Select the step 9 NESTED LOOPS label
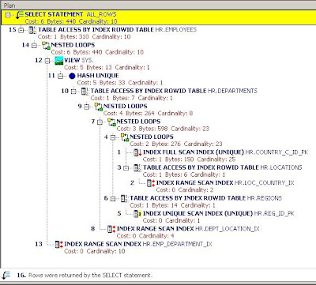Screen dimensions: 316x285 (x=126, y=107)
